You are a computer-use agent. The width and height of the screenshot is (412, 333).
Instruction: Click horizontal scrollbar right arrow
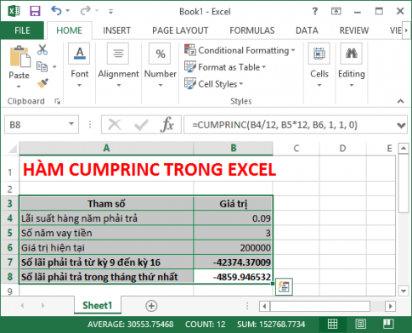[390, 306]
